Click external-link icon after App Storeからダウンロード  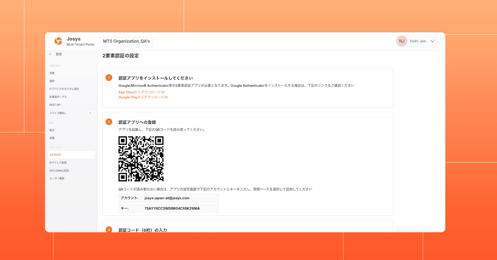coord(163,92)
